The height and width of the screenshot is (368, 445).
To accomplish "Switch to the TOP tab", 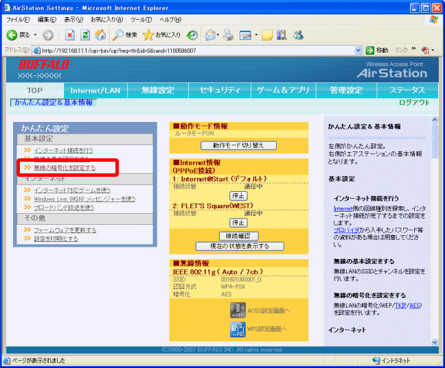I will (x=34, y=90).
